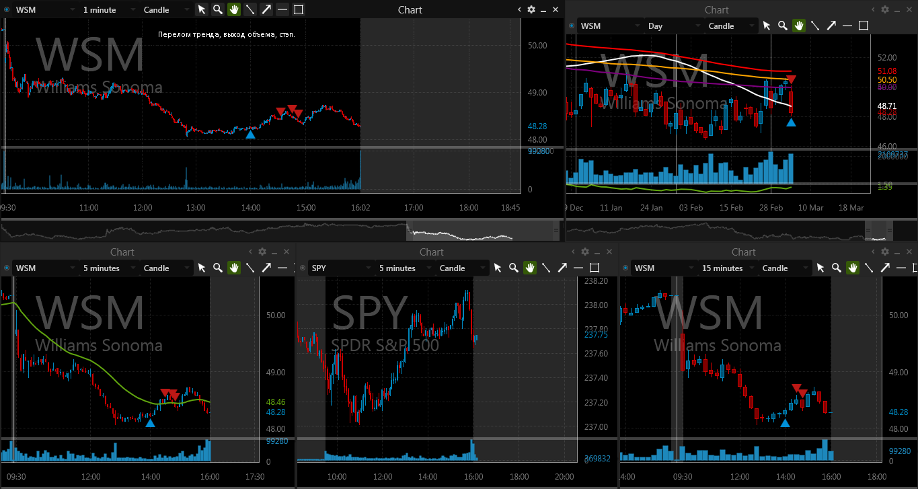This screenshot has height=489, width=918.
Task: Activate zoom magnifier in WSM 15 minutes chart
Action: coord(837,268)
